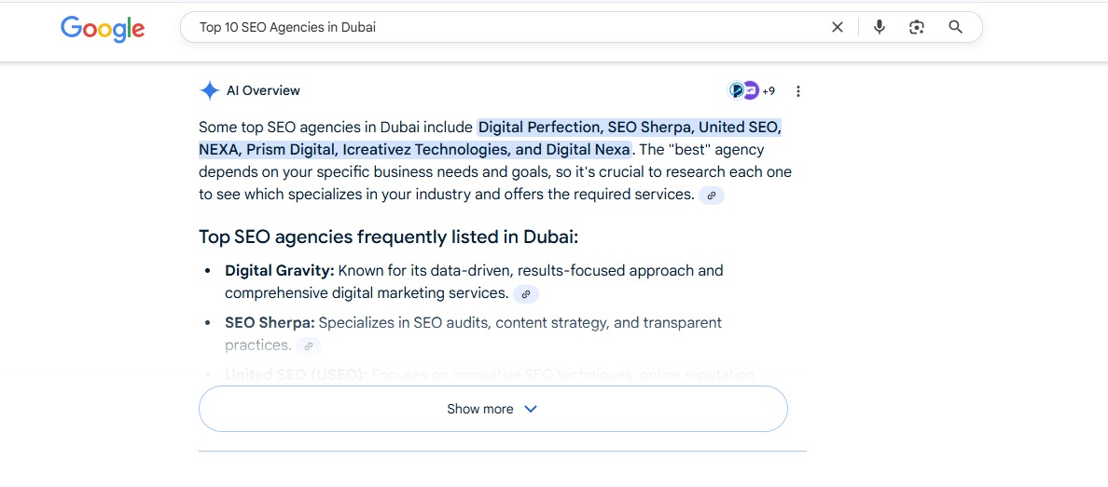Open Search by image (Lens) icon
Image resolution: width=1108 pixels, height=487 pixels.
[917, 27]
